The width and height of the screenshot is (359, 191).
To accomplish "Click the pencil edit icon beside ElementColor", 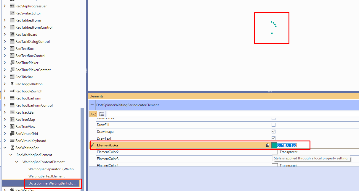I will (92, 145).
